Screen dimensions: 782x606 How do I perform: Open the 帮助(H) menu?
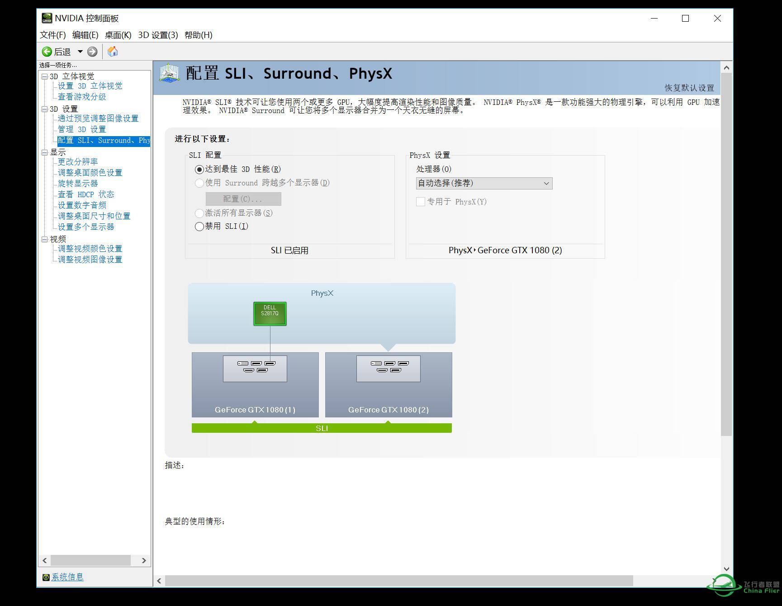(x=198, y=35)
